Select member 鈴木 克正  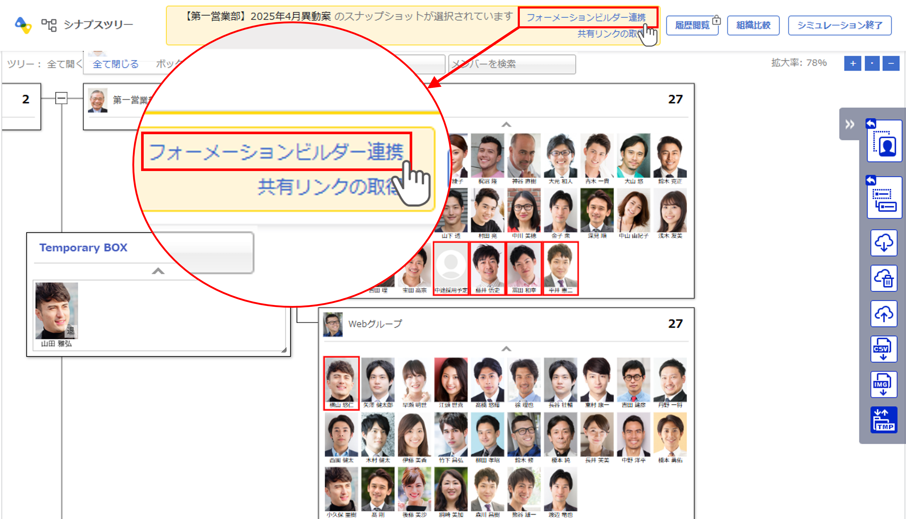click(670, 159)
